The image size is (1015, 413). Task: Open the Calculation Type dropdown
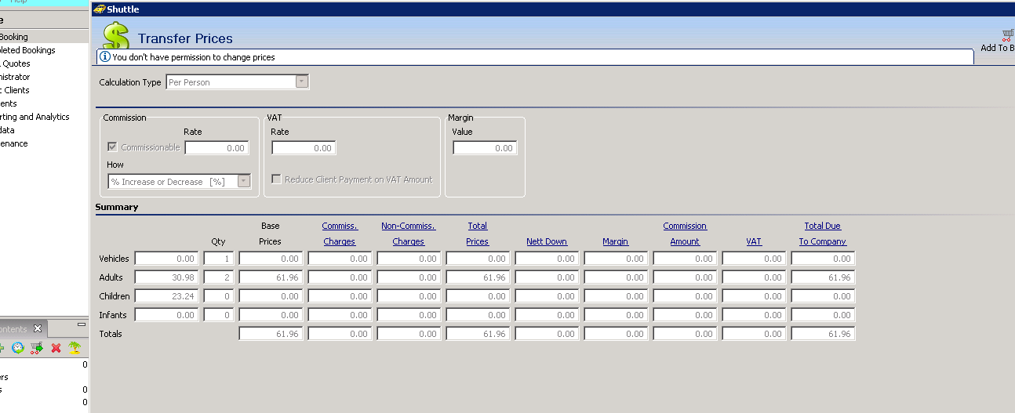coord(302,82)
